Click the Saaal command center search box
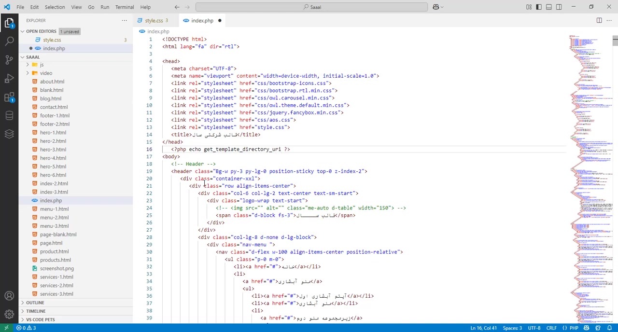618x332 pixels. coord(311,7)
